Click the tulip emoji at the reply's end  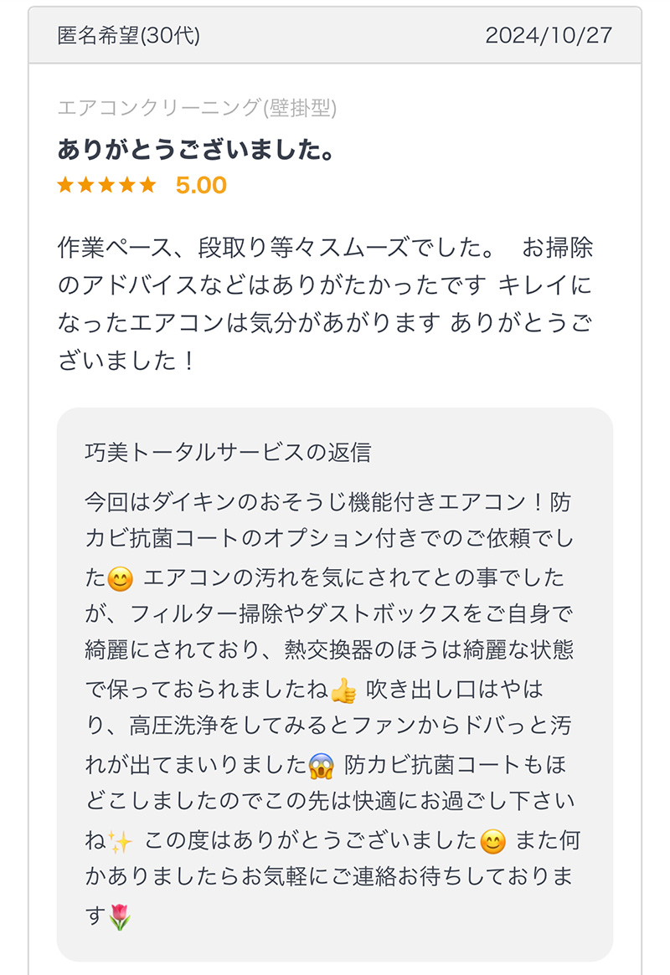coord(120,916)
